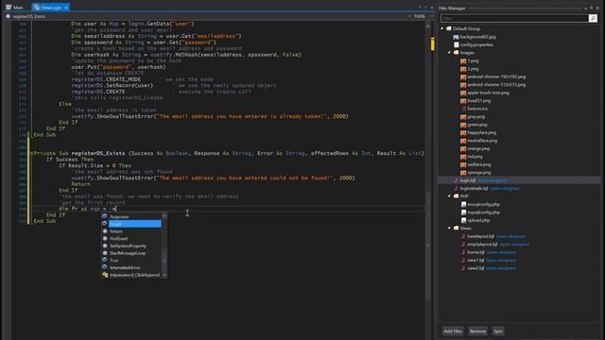Screen dimensions: 605x340
Task: Select the green.png image icon
Action: point(463,125)
